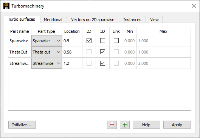This screenshot has width=200, height=138.
Task: Click the Link column header
Action: pyautogui.click(x=116, y=31)
